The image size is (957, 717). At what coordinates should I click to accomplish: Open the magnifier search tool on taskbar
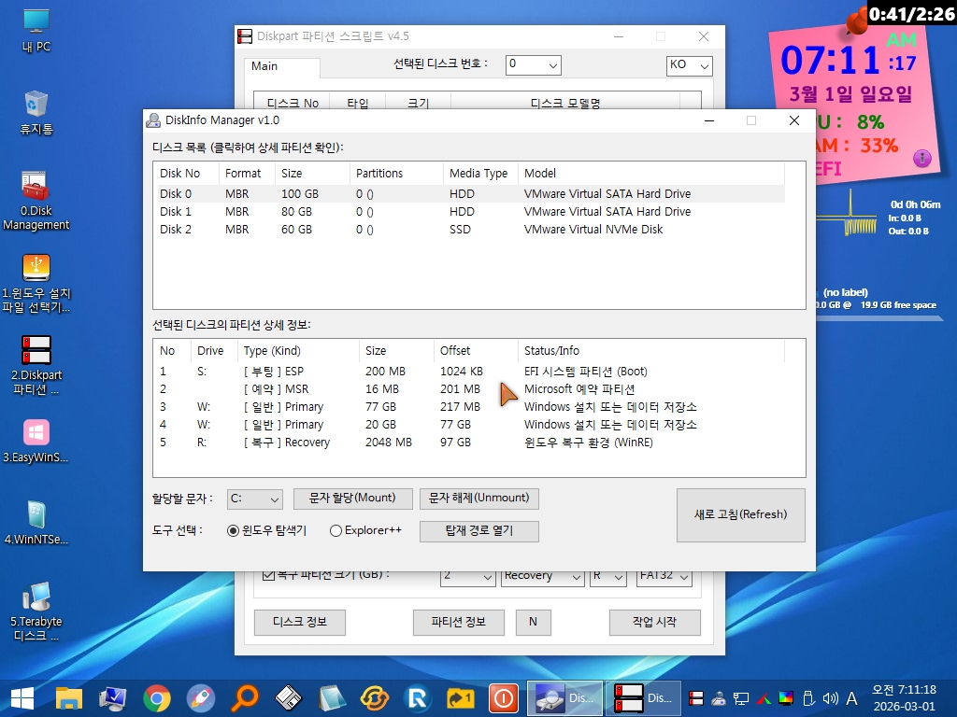(x=245, y=698)
